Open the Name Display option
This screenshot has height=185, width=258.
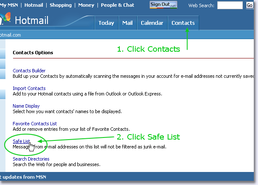26,106
